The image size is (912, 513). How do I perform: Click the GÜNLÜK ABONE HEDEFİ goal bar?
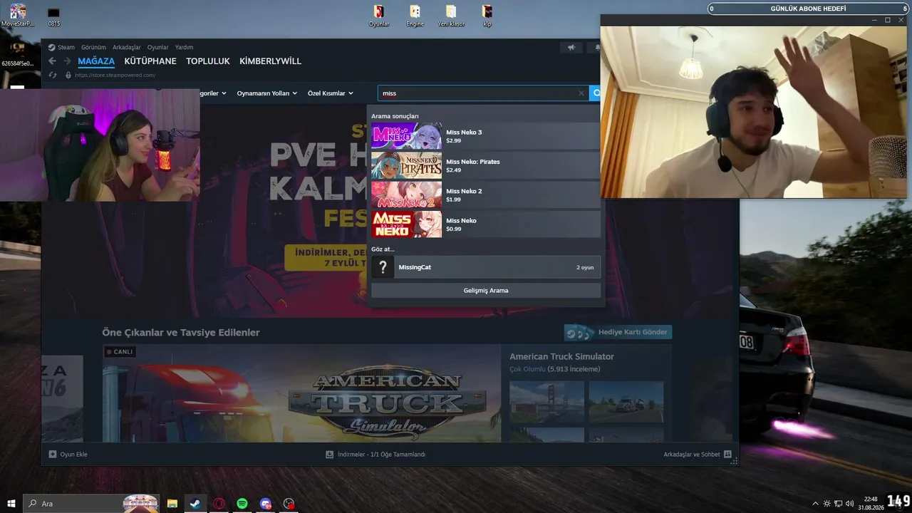808,9
